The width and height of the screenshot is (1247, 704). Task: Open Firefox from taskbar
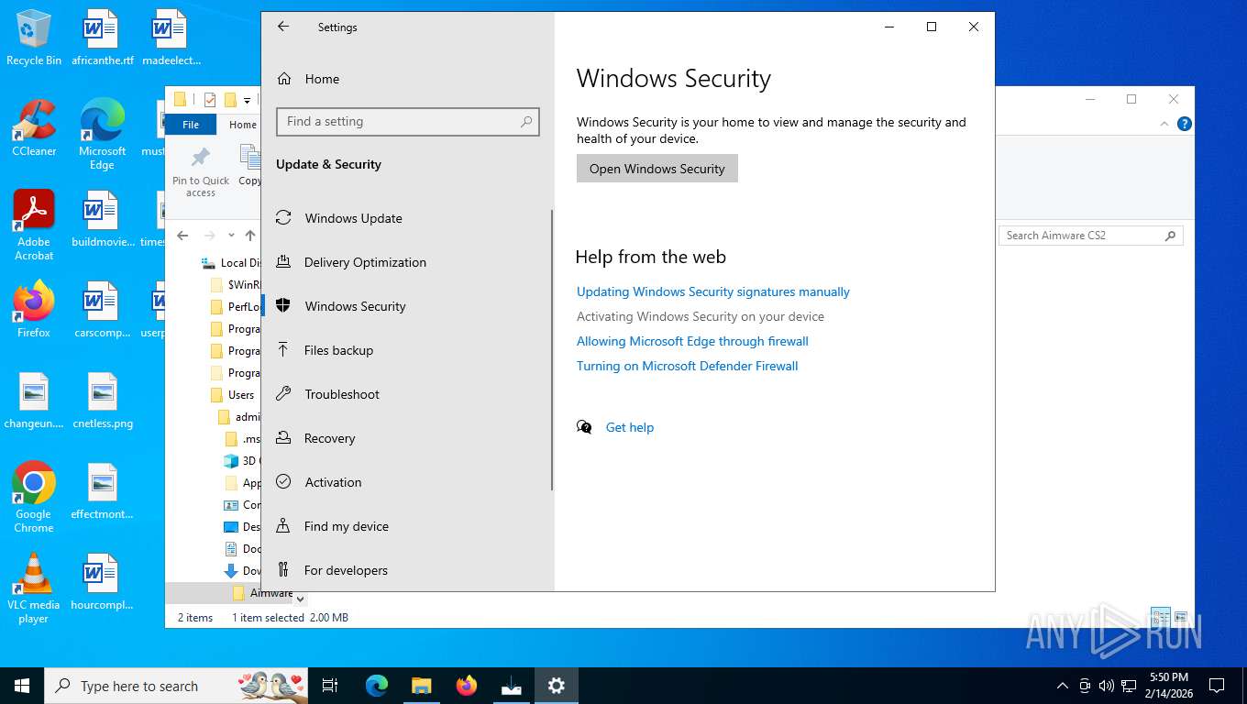[x=467, y=686]
